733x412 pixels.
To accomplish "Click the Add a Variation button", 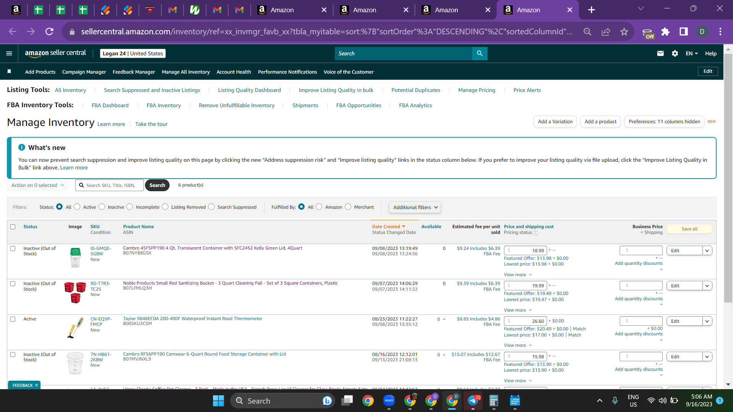I will (555, 122).
